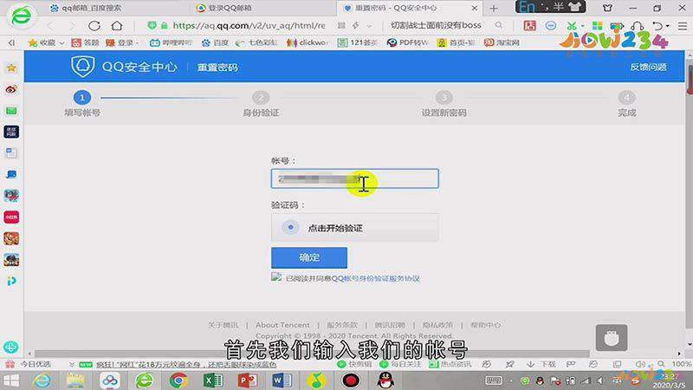693x390 pixels.
Task: Open the About Tencent footer link
Action: coord(282,325)
